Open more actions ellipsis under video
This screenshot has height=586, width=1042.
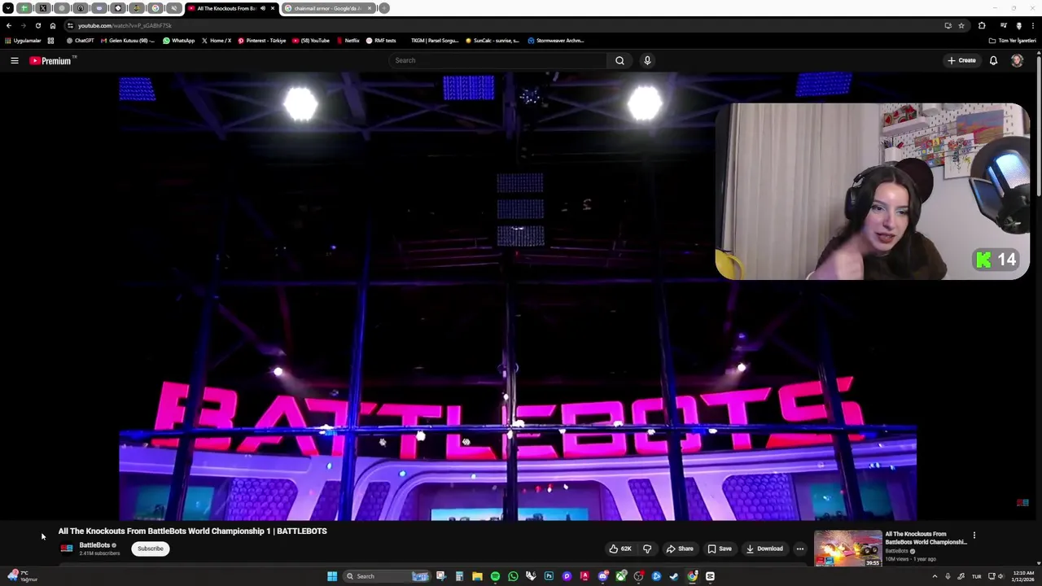pyautogui.click(x=799, y=549)
